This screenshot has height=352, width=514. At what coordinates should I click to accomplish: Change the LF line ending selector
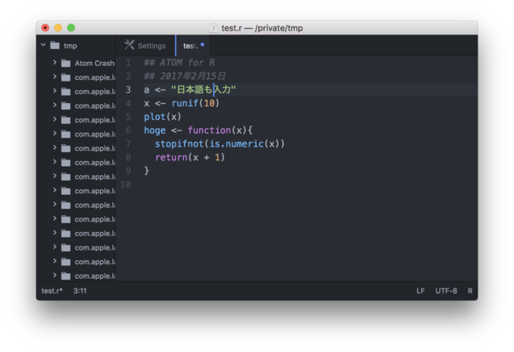tap(420, 291)
